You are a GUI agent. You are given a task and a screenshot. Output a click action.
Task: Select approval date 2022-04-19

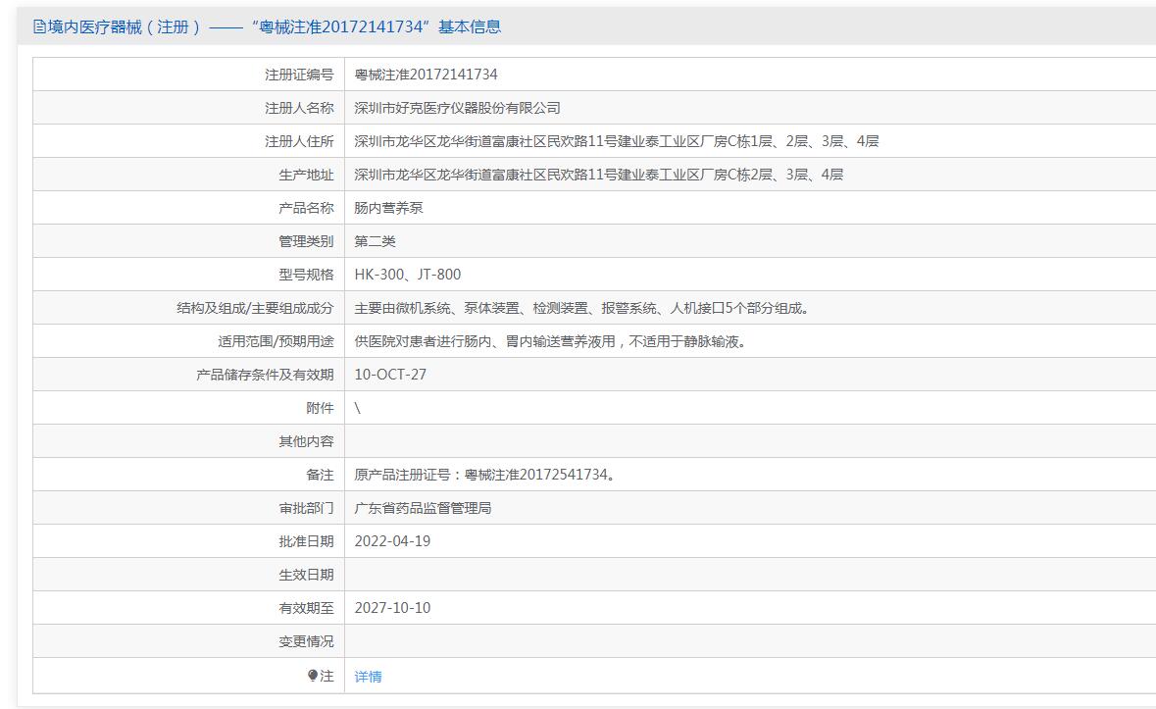pos(392,541)
